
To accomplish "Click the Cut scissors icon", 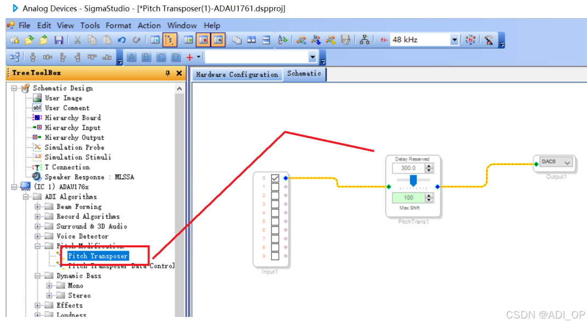I will tap(78, 40).
